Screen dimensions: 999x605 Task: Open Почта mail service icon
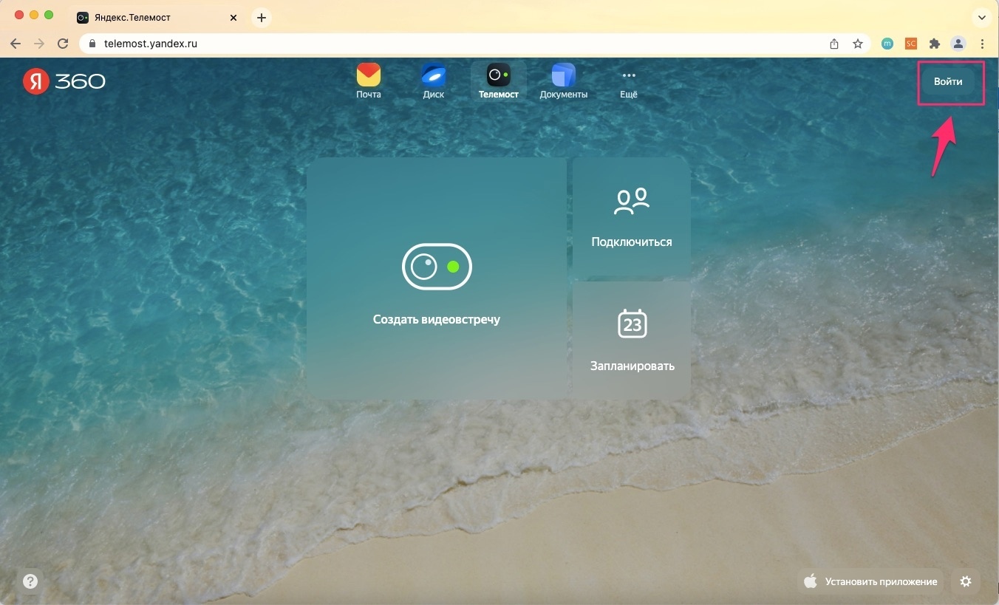tap(369, 81)
